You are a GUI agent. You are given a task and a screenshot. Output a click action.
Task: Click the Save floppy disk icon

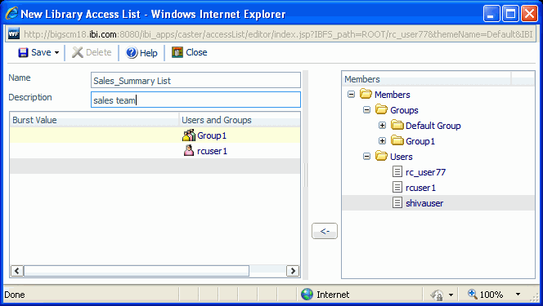click(x=23, y=52)
